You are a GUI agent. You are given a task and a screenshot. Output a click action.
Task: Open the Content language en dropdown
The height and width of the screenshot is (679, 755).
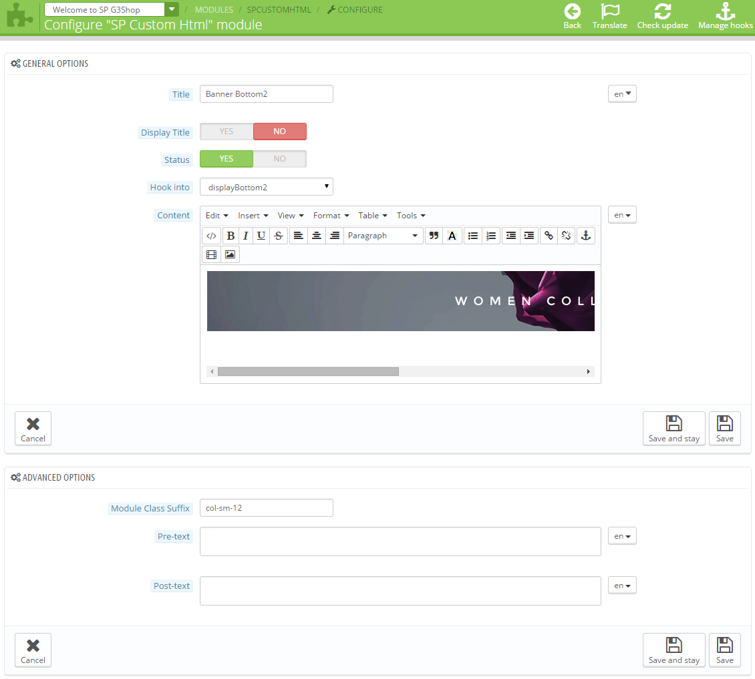click(622, 215)
